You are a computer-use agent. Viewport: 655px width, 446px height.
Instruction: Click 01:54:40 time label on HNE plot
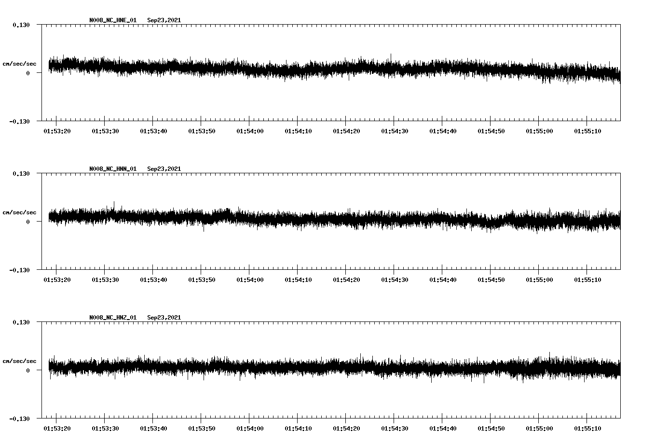pyautogui.click(x=443, y=131)
